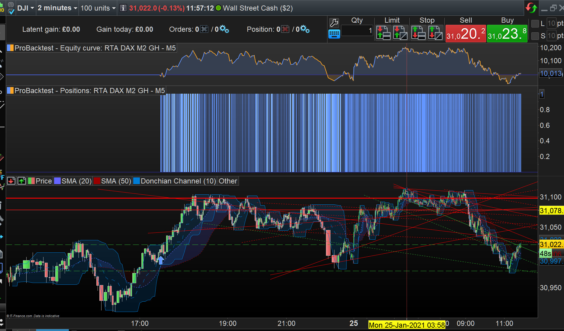Click the SMA (20) color swatch
This screenshot has width=564, height=331.
57,181
